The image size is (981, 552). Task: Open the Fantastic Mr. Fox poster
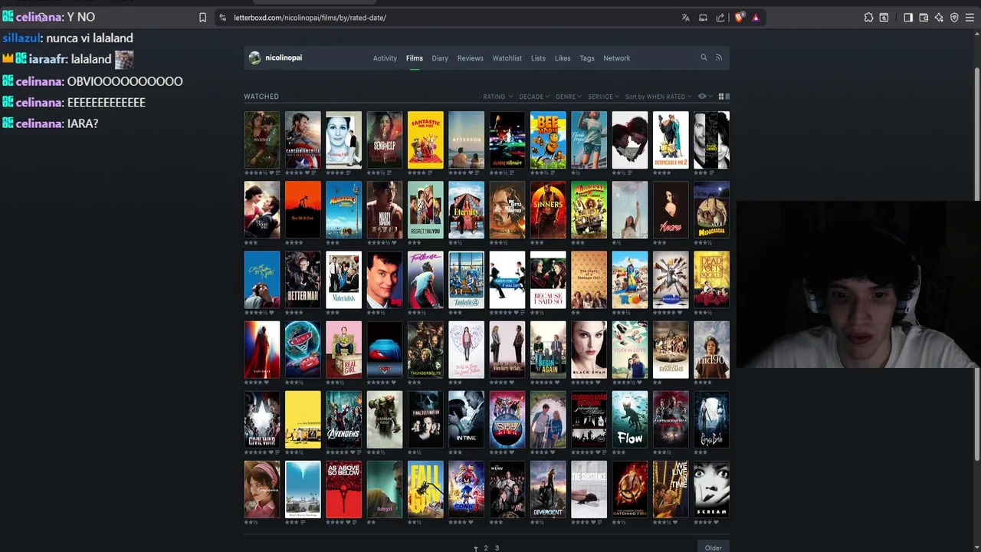[x=425, y=140]
